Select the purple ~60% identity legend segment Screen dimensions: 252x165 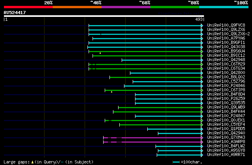(x=126, y=7)
